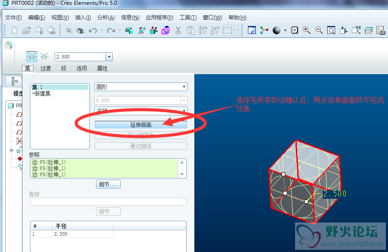Open the 插入(I) menu

[x=83, y=18]
